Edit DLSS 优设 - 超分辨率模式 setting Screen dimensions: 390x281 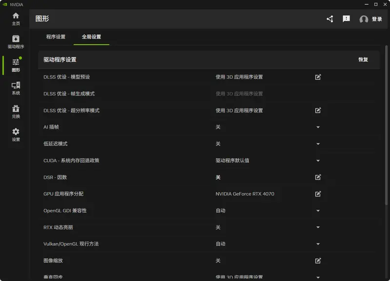coord(318,110)
